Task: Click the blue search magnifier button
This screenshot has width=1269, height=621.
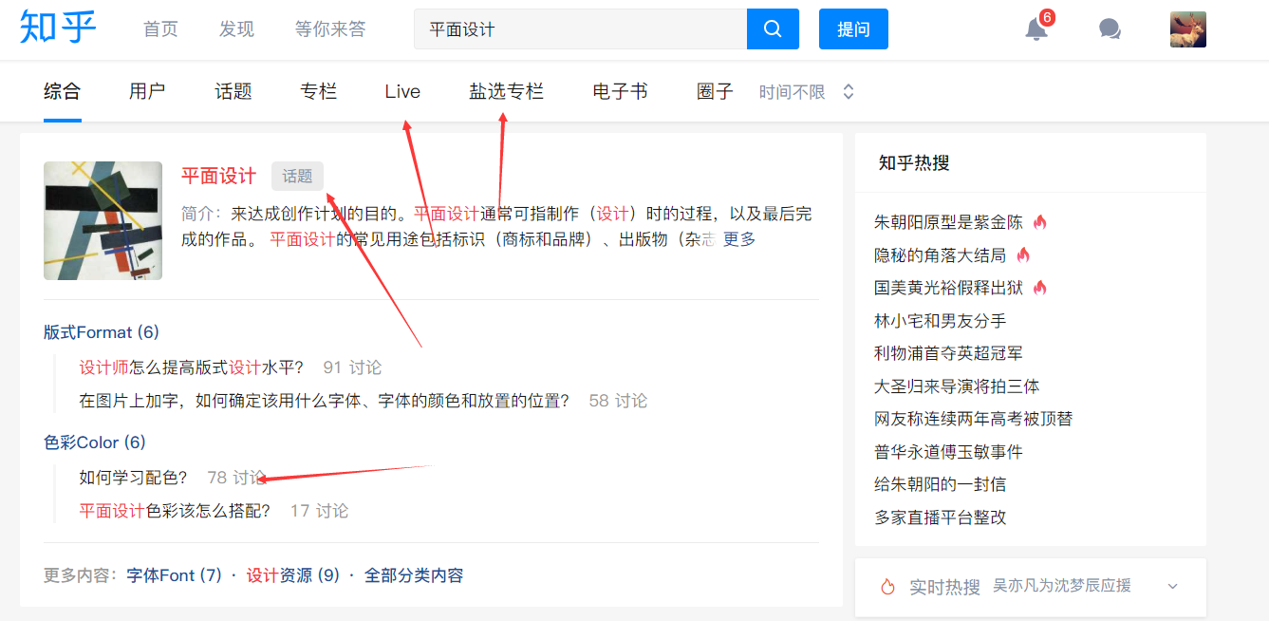Action: 773,29
